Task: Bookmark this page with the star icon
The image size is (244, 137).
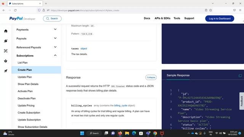Action: pos(211,10)
